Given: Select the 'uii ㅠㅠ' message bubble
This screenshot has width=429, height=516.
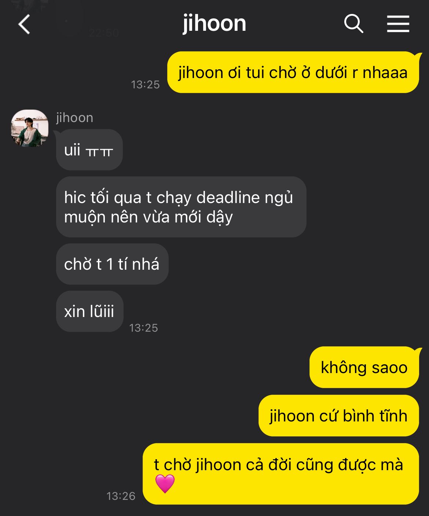Looking at the screenshot, I should [x=89, y=150].
